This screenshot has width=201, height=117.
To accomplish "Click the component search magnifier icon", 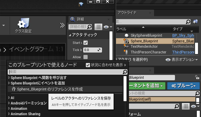I will click(197, 93).
